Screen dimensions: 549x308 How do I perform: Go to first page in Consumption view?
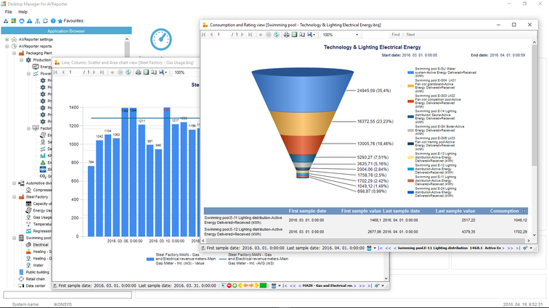point(204,35)
